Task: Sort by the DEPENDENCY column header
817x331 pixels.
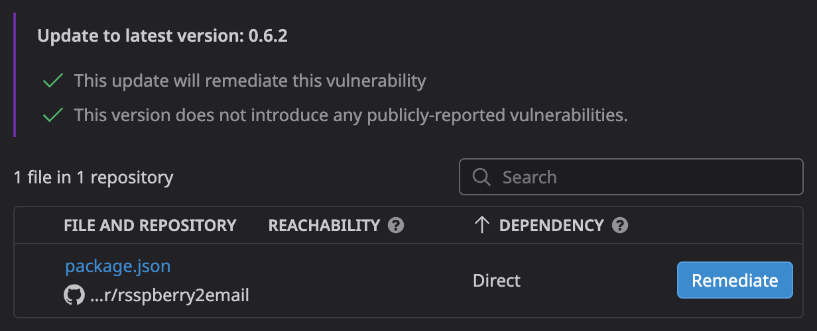Action: (x=551, y=225)
